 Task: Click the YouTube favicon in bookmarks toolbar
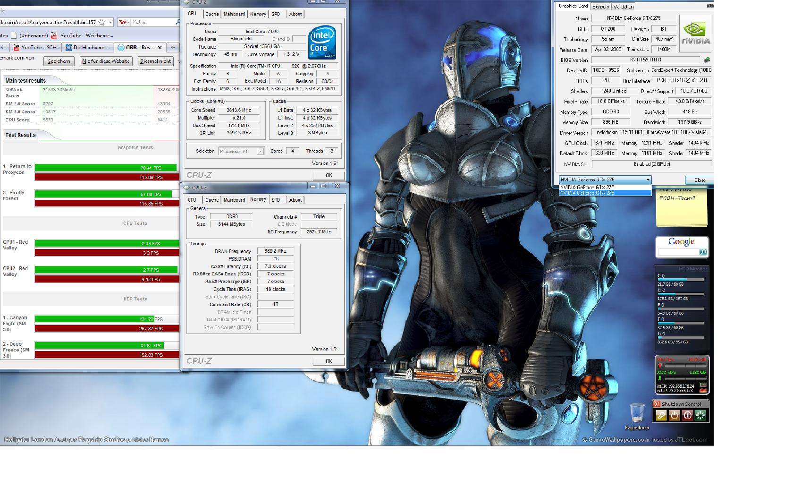click(x=54, y=35)
